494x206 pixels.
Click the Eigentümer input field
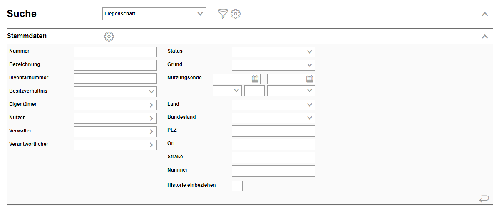115,105
